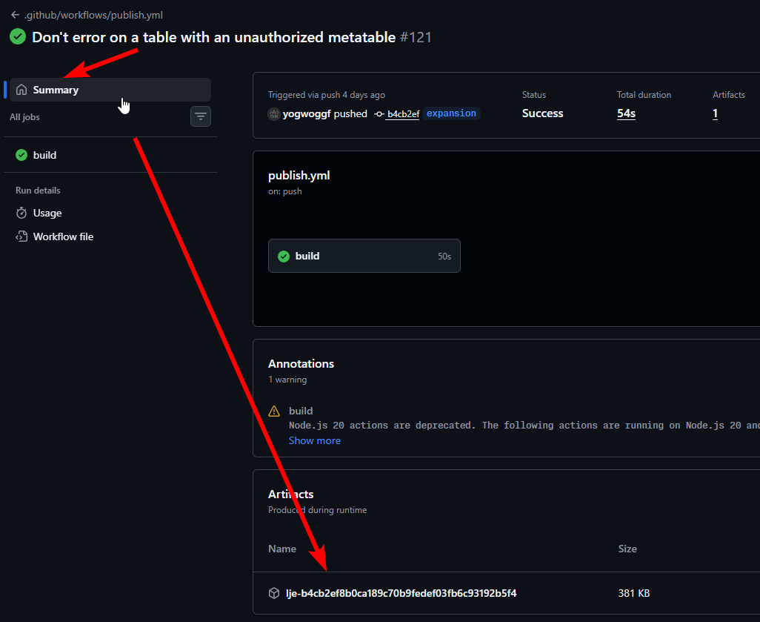This screenshot has width=760, height=622.
Task: Click the back arrow to publish.yml workflow
Action: (15, 15)
